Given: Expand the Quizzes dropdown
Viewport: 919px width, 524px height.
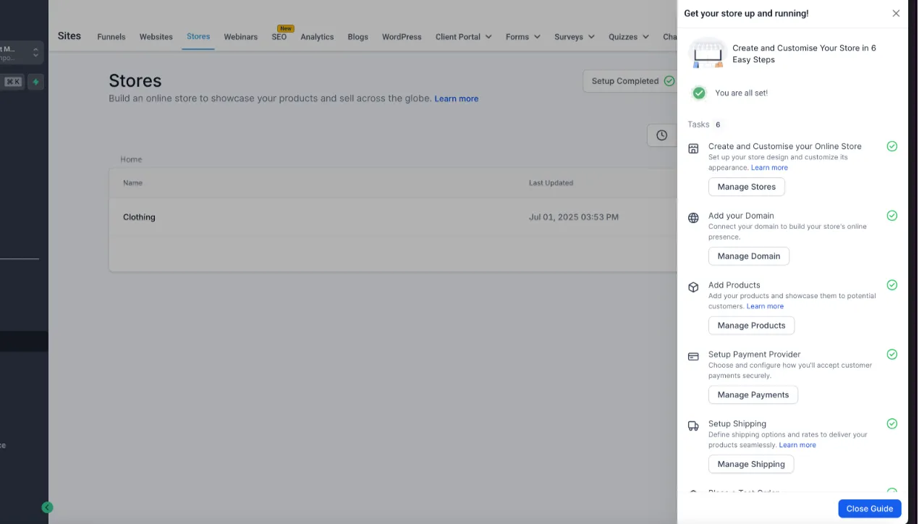Looking at the screenshot, I should pyautogui.click(x=628, y=37).
